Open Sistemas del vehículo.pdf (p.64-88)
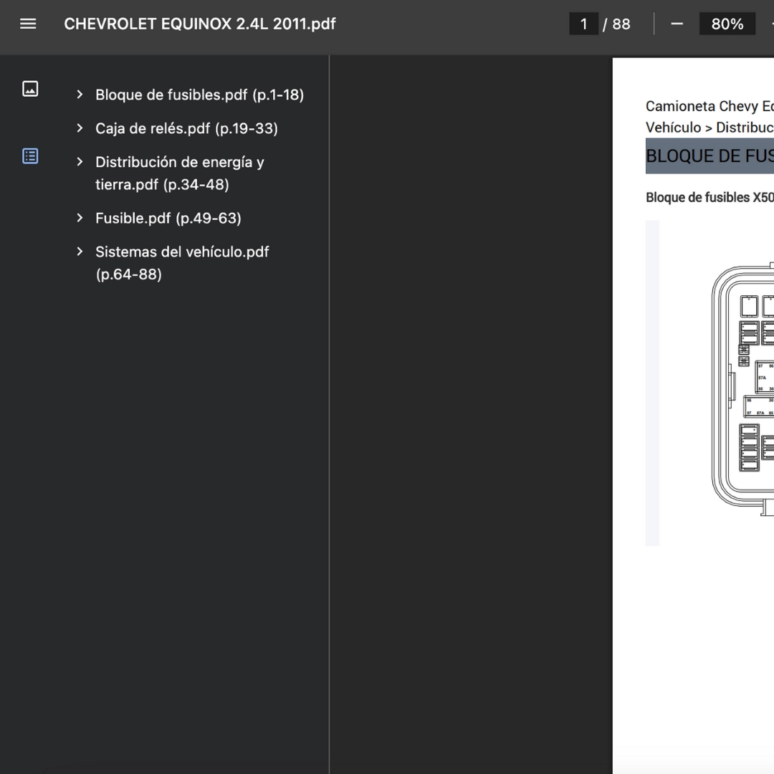Viewport: 774px width, 774px height. (182, 263)
